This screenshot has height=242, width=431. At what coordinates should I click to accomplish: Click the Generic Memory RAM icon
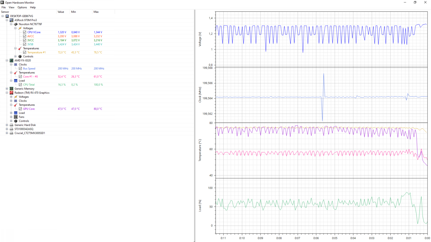[x=12, y=89]
